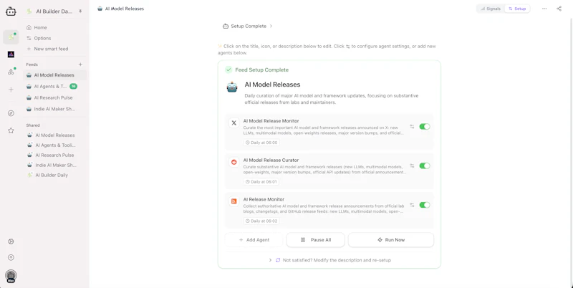Open schedule Daily at 06:00
The height and width of the screenshot is (288, 573).
click(261, 143)
